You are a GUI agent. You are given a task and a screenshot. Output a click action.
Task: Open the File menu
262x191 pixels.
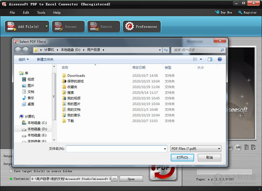point(12,13)
